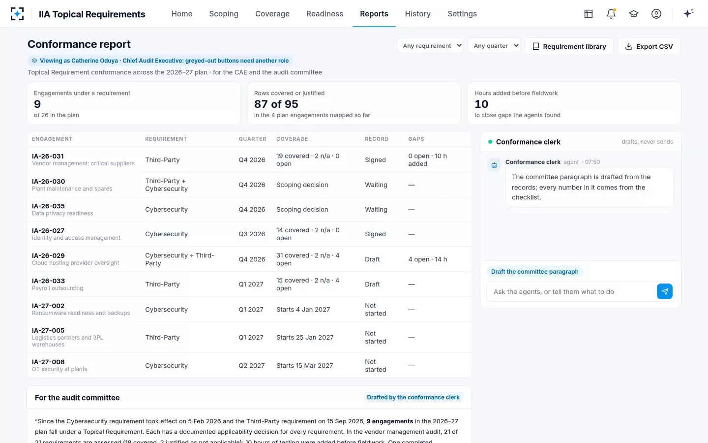Open the Readiness tab
The height and width of the screenshot is (443, 708).
pyautogui.click(x=325, y=14)
